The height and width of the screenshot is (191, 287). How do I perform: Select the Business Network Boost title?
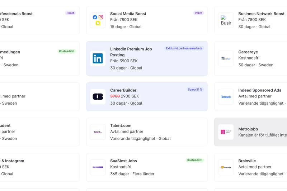click(261, 14)
